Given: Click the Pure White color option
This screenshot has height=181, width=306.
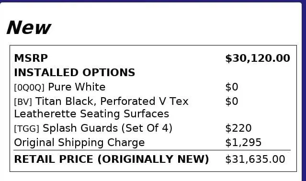Looking at the screenshot, I should (77, 87).
